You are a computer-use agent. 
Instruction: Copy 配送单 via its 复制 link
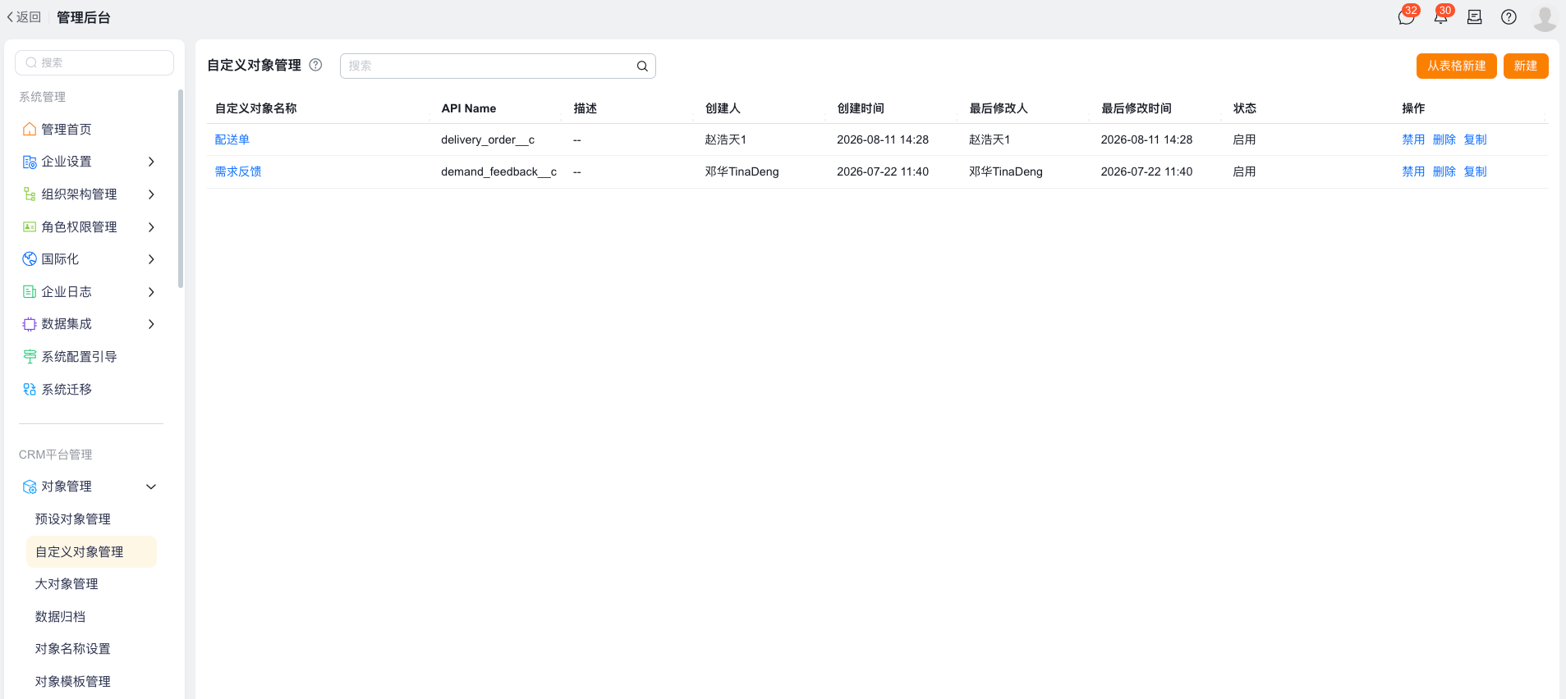point(1475,139)
